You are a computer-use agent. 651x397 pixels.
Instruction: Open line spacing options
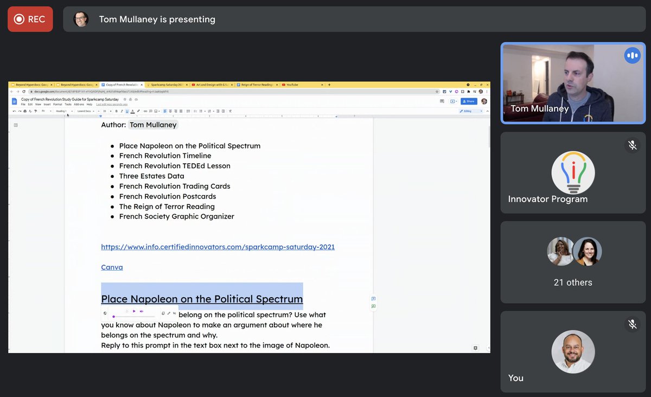(188, 111)
